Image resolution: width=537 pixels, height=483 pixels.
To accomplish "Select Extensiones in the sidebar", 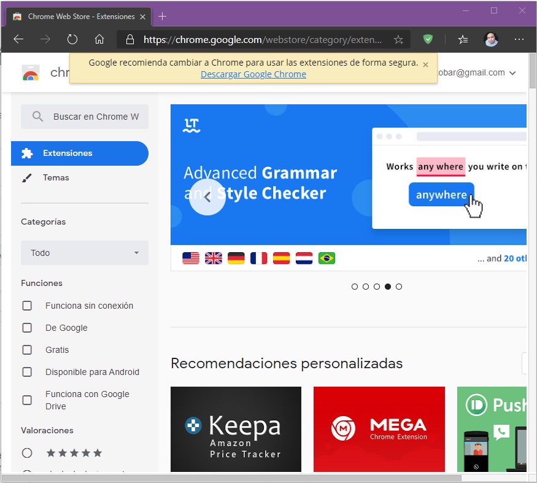I will click(x=68, y=153).
